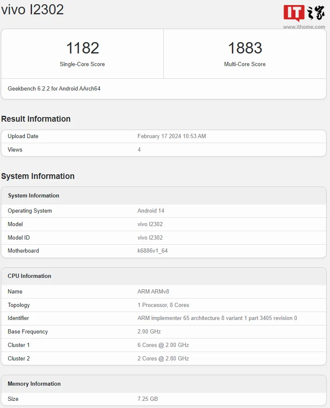This screenshot has height=408, width=330.
Task: Click the Single-Core Score label
Action: point(82,64)
